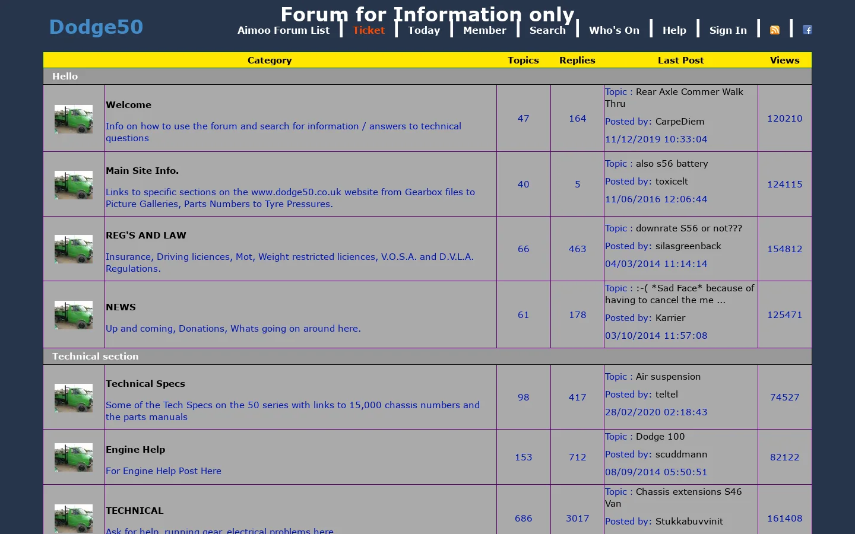Viewport: 855px width, 534px height.
Task: Click the Engine Help views count 82122
Action: pos(784,457)
